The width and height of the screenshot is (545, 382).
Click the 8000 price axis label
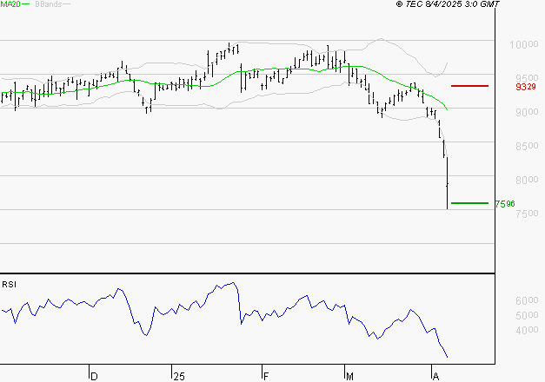point(527,180)
